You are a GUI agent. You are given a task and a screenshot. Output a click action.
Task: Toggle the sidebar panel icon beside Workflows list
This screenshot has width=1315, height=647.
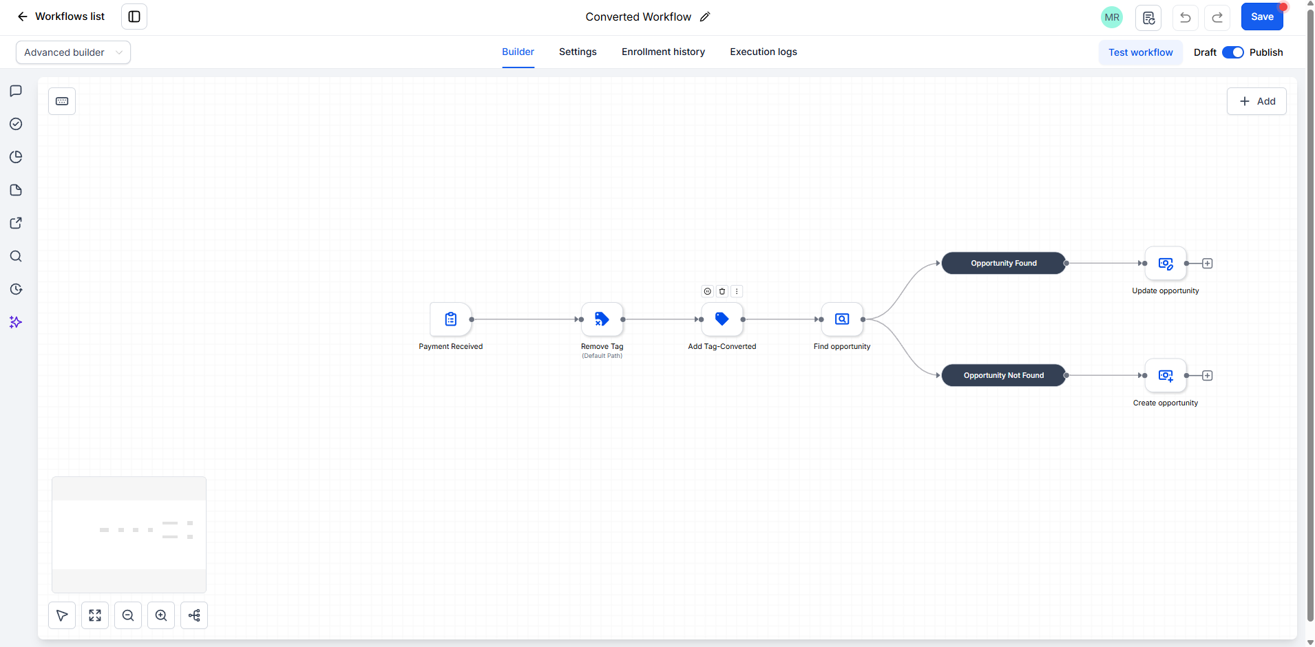click(134, 17)
